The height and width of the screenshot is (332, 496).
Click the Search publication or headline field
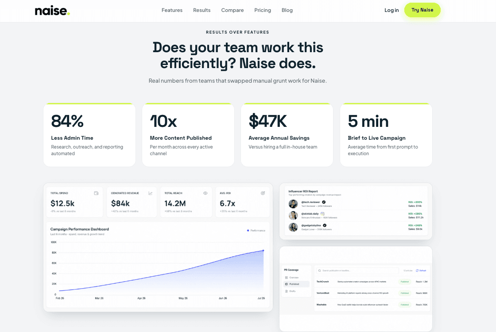(x=357, y=271)
